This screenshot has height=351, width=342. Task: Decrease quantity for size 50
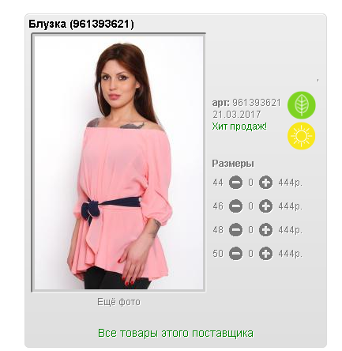point(235,254)
